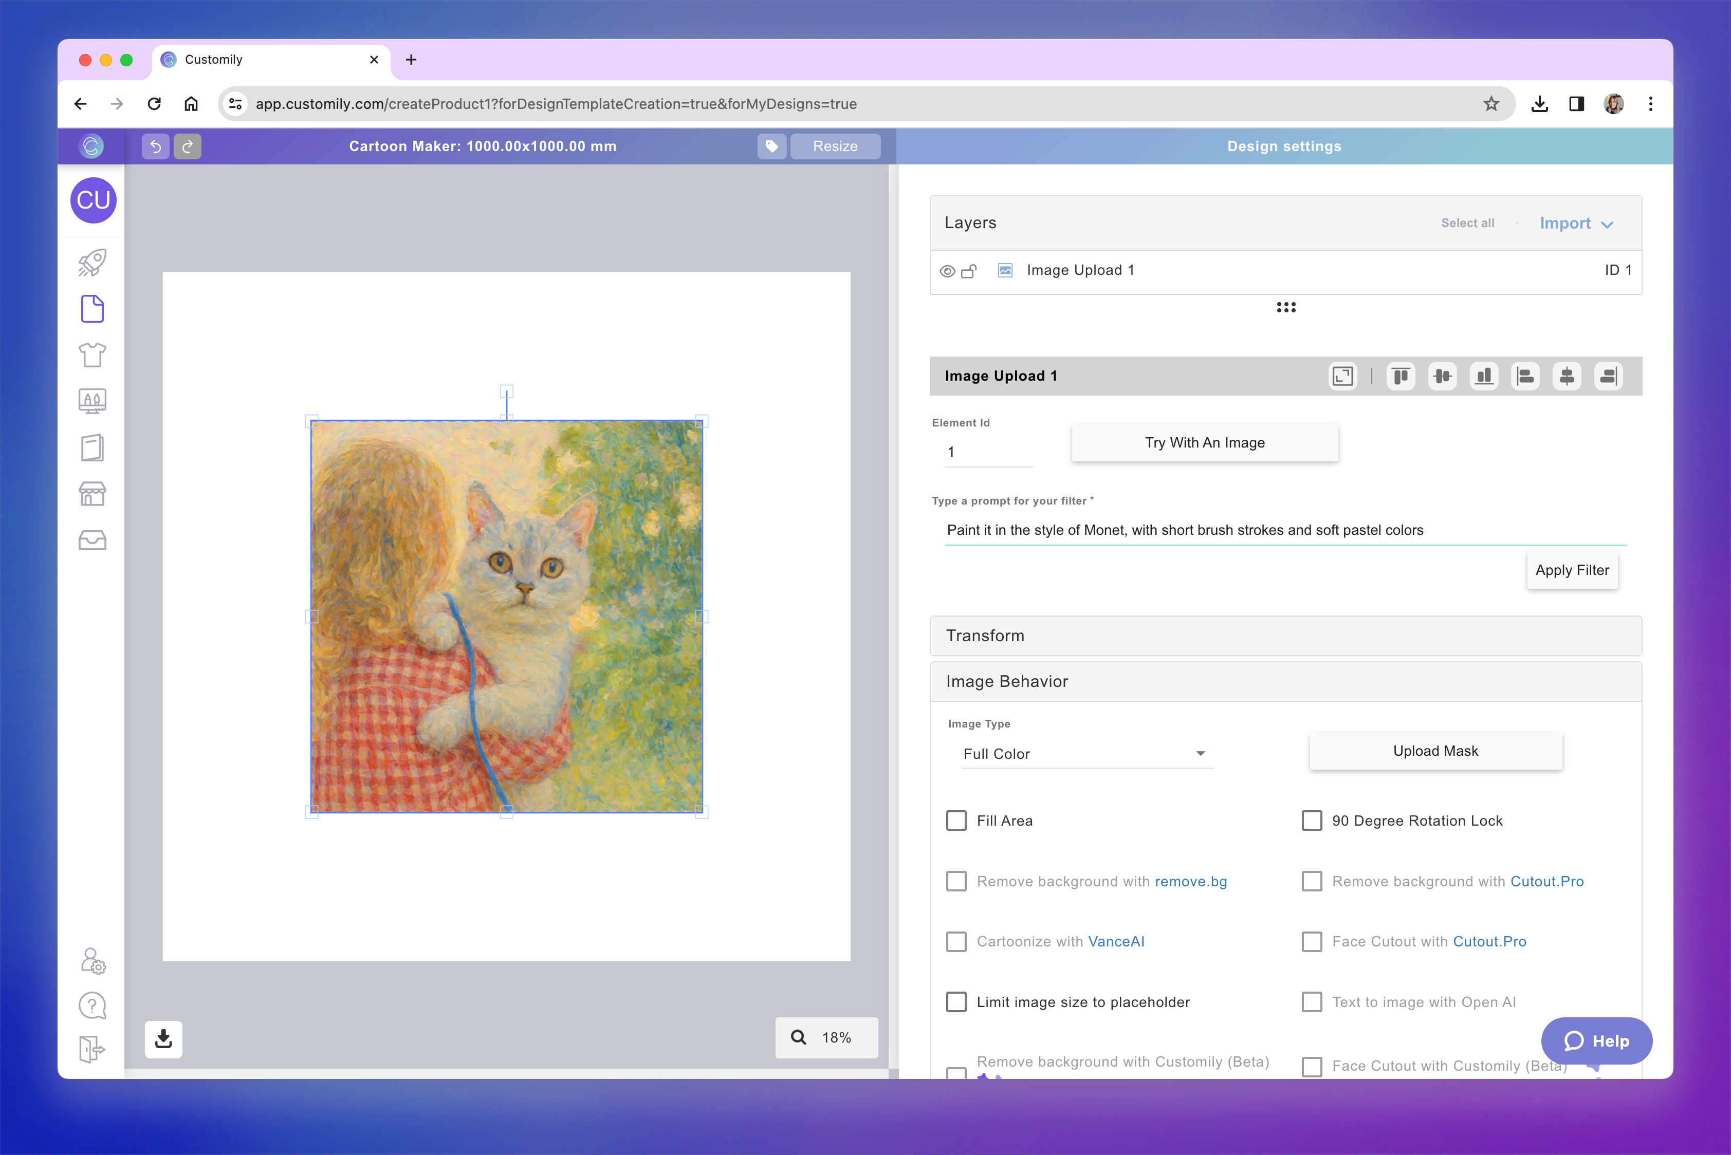Open the t-shirt products sidebar icon
The image size is (1731, 1155).
pyautogui.click(x=92, y=355)
